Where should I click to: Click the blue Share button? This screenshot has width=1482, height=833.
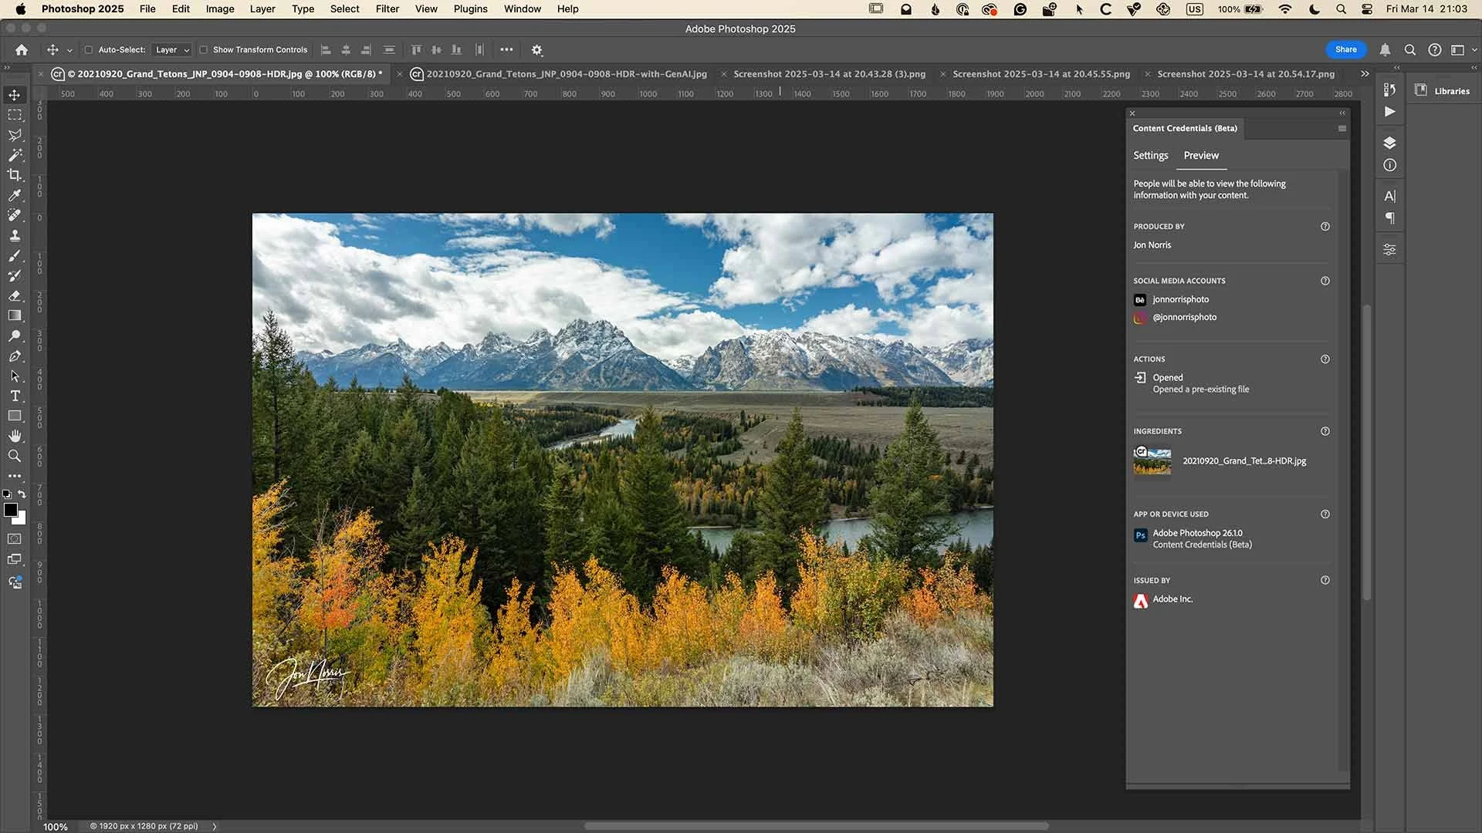point(1345,49)
